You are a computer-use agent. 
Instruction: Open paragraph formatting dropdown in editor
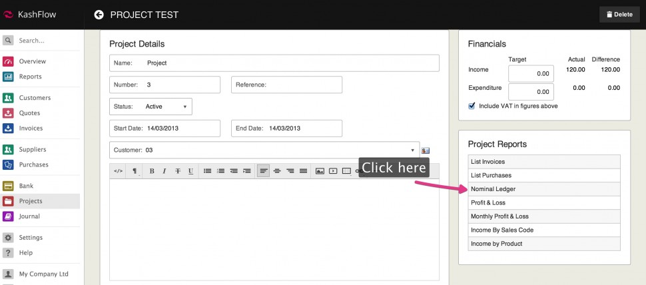(x=135, y=171)
